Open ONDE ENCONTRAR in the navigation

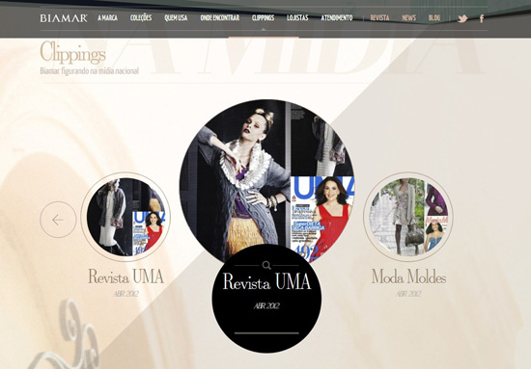click(220, 18)
